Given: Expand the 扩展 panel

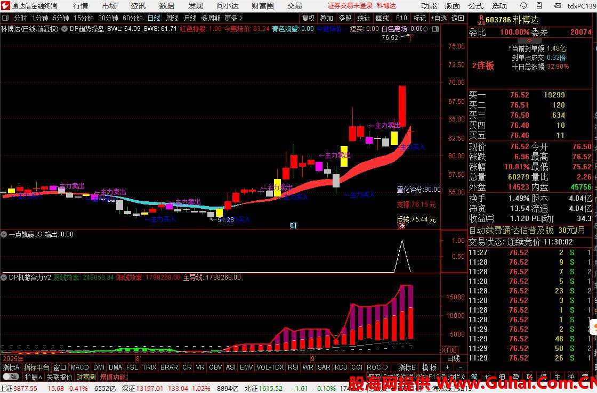Looking at the screenshot, I should (34, 377).
